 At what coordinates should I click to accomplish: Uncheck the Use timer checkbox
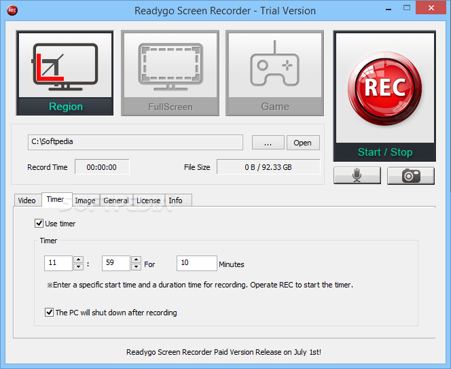click(x=39, y=224)
